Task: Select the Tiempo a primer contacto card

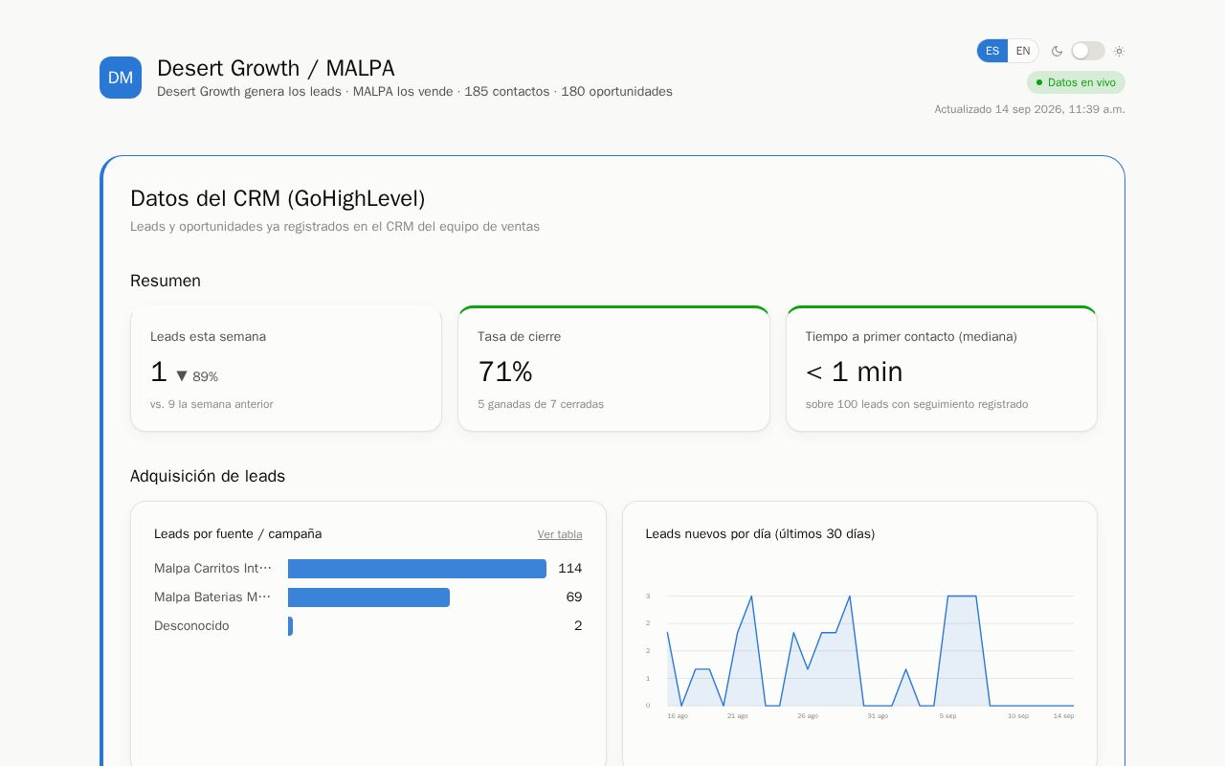Action: point(942,369)
